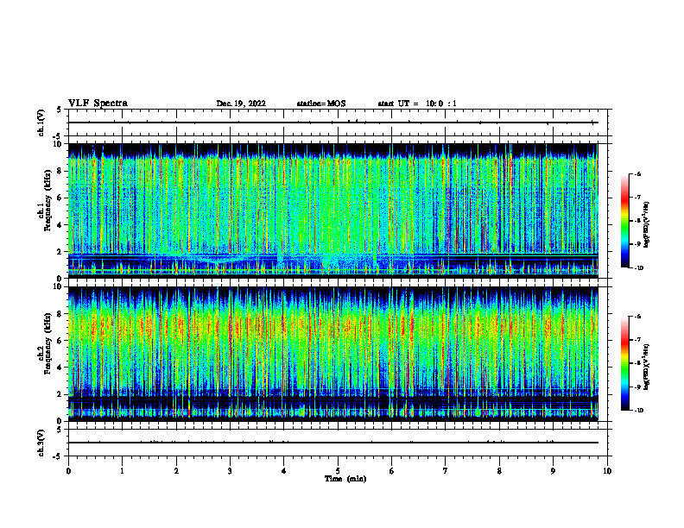The height and width of the screenshot is (528, 684).
Task: Click the "8" tick on the time axis
Action: (x=499, y=471)
